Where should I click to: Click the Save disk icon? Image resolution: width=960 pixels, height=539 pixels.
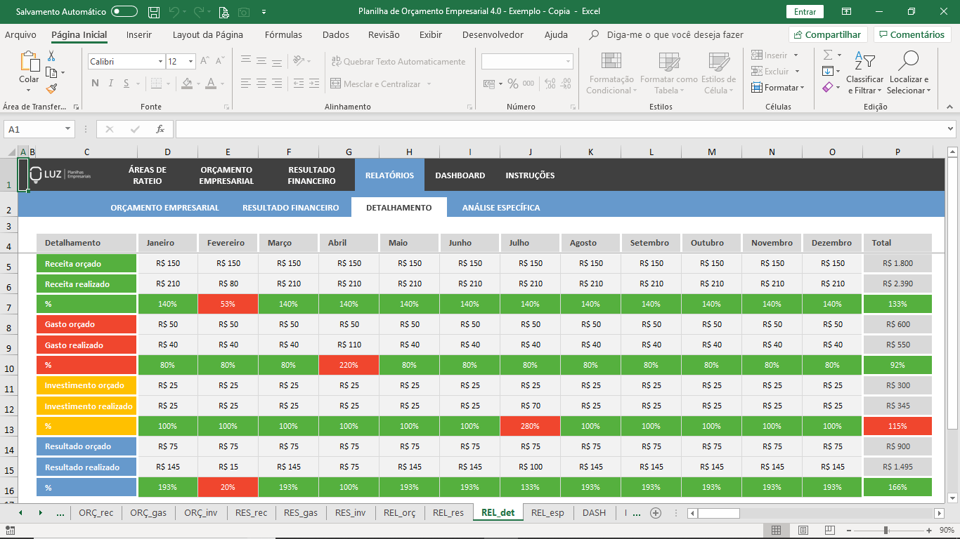(154, 12)
